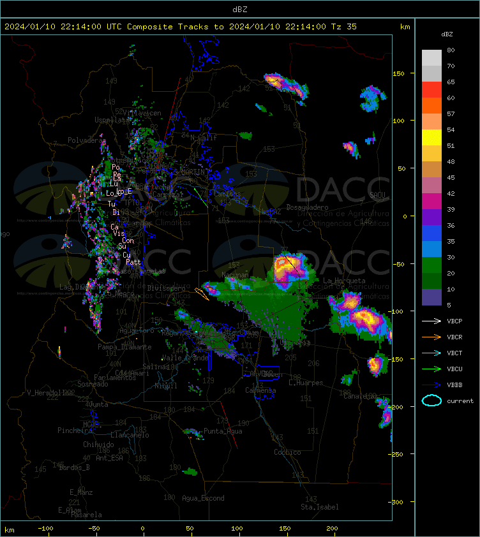Image resolution: width=480 pixels, height=537 pixels.
Task: Click the '80' value on dBZ scale
Action: (451, 50)
